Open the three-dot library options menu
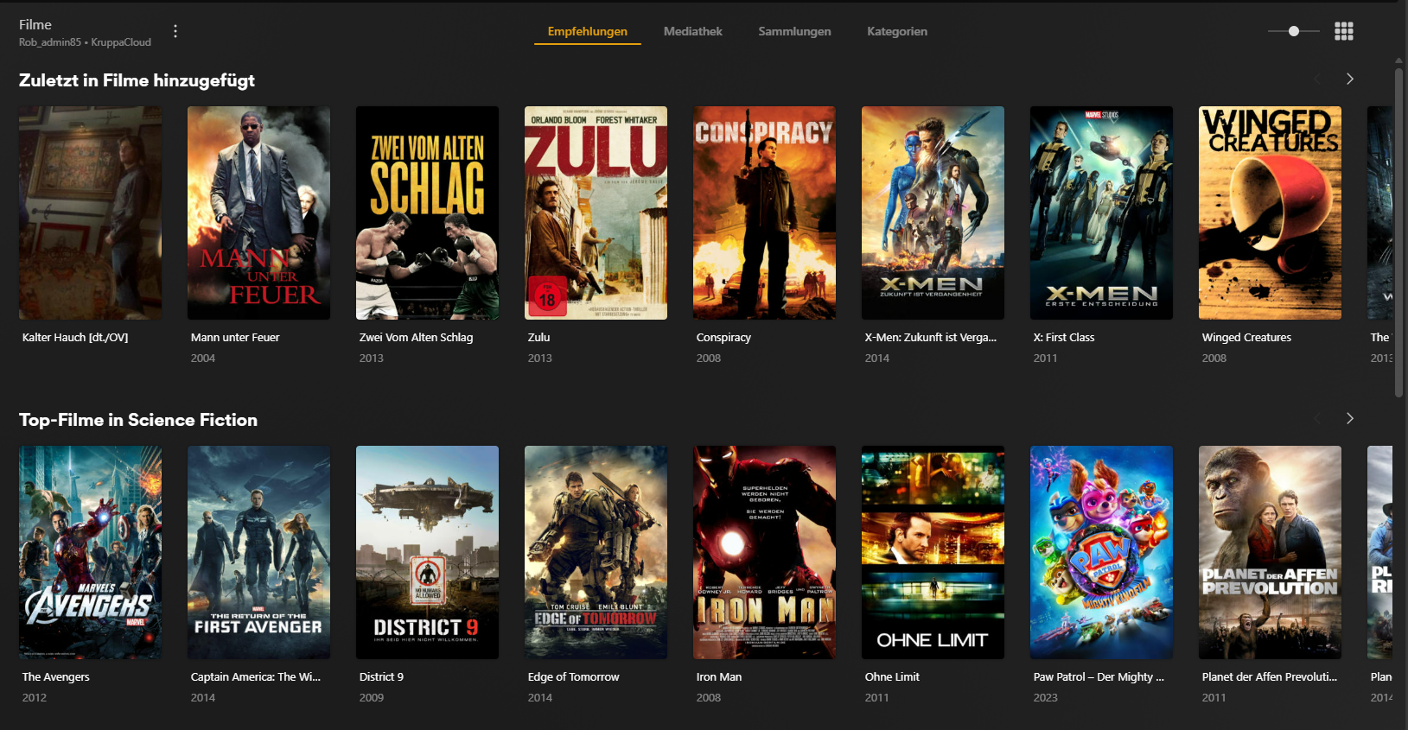This screenshot has height=730, width=1408. point(175,31)
